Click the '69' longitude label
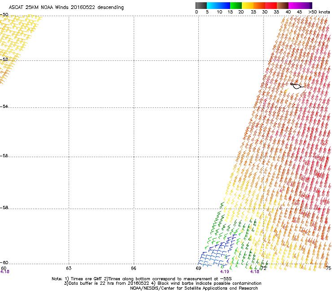The height and width of the screenshot is (291, 332). coord(198,268)
